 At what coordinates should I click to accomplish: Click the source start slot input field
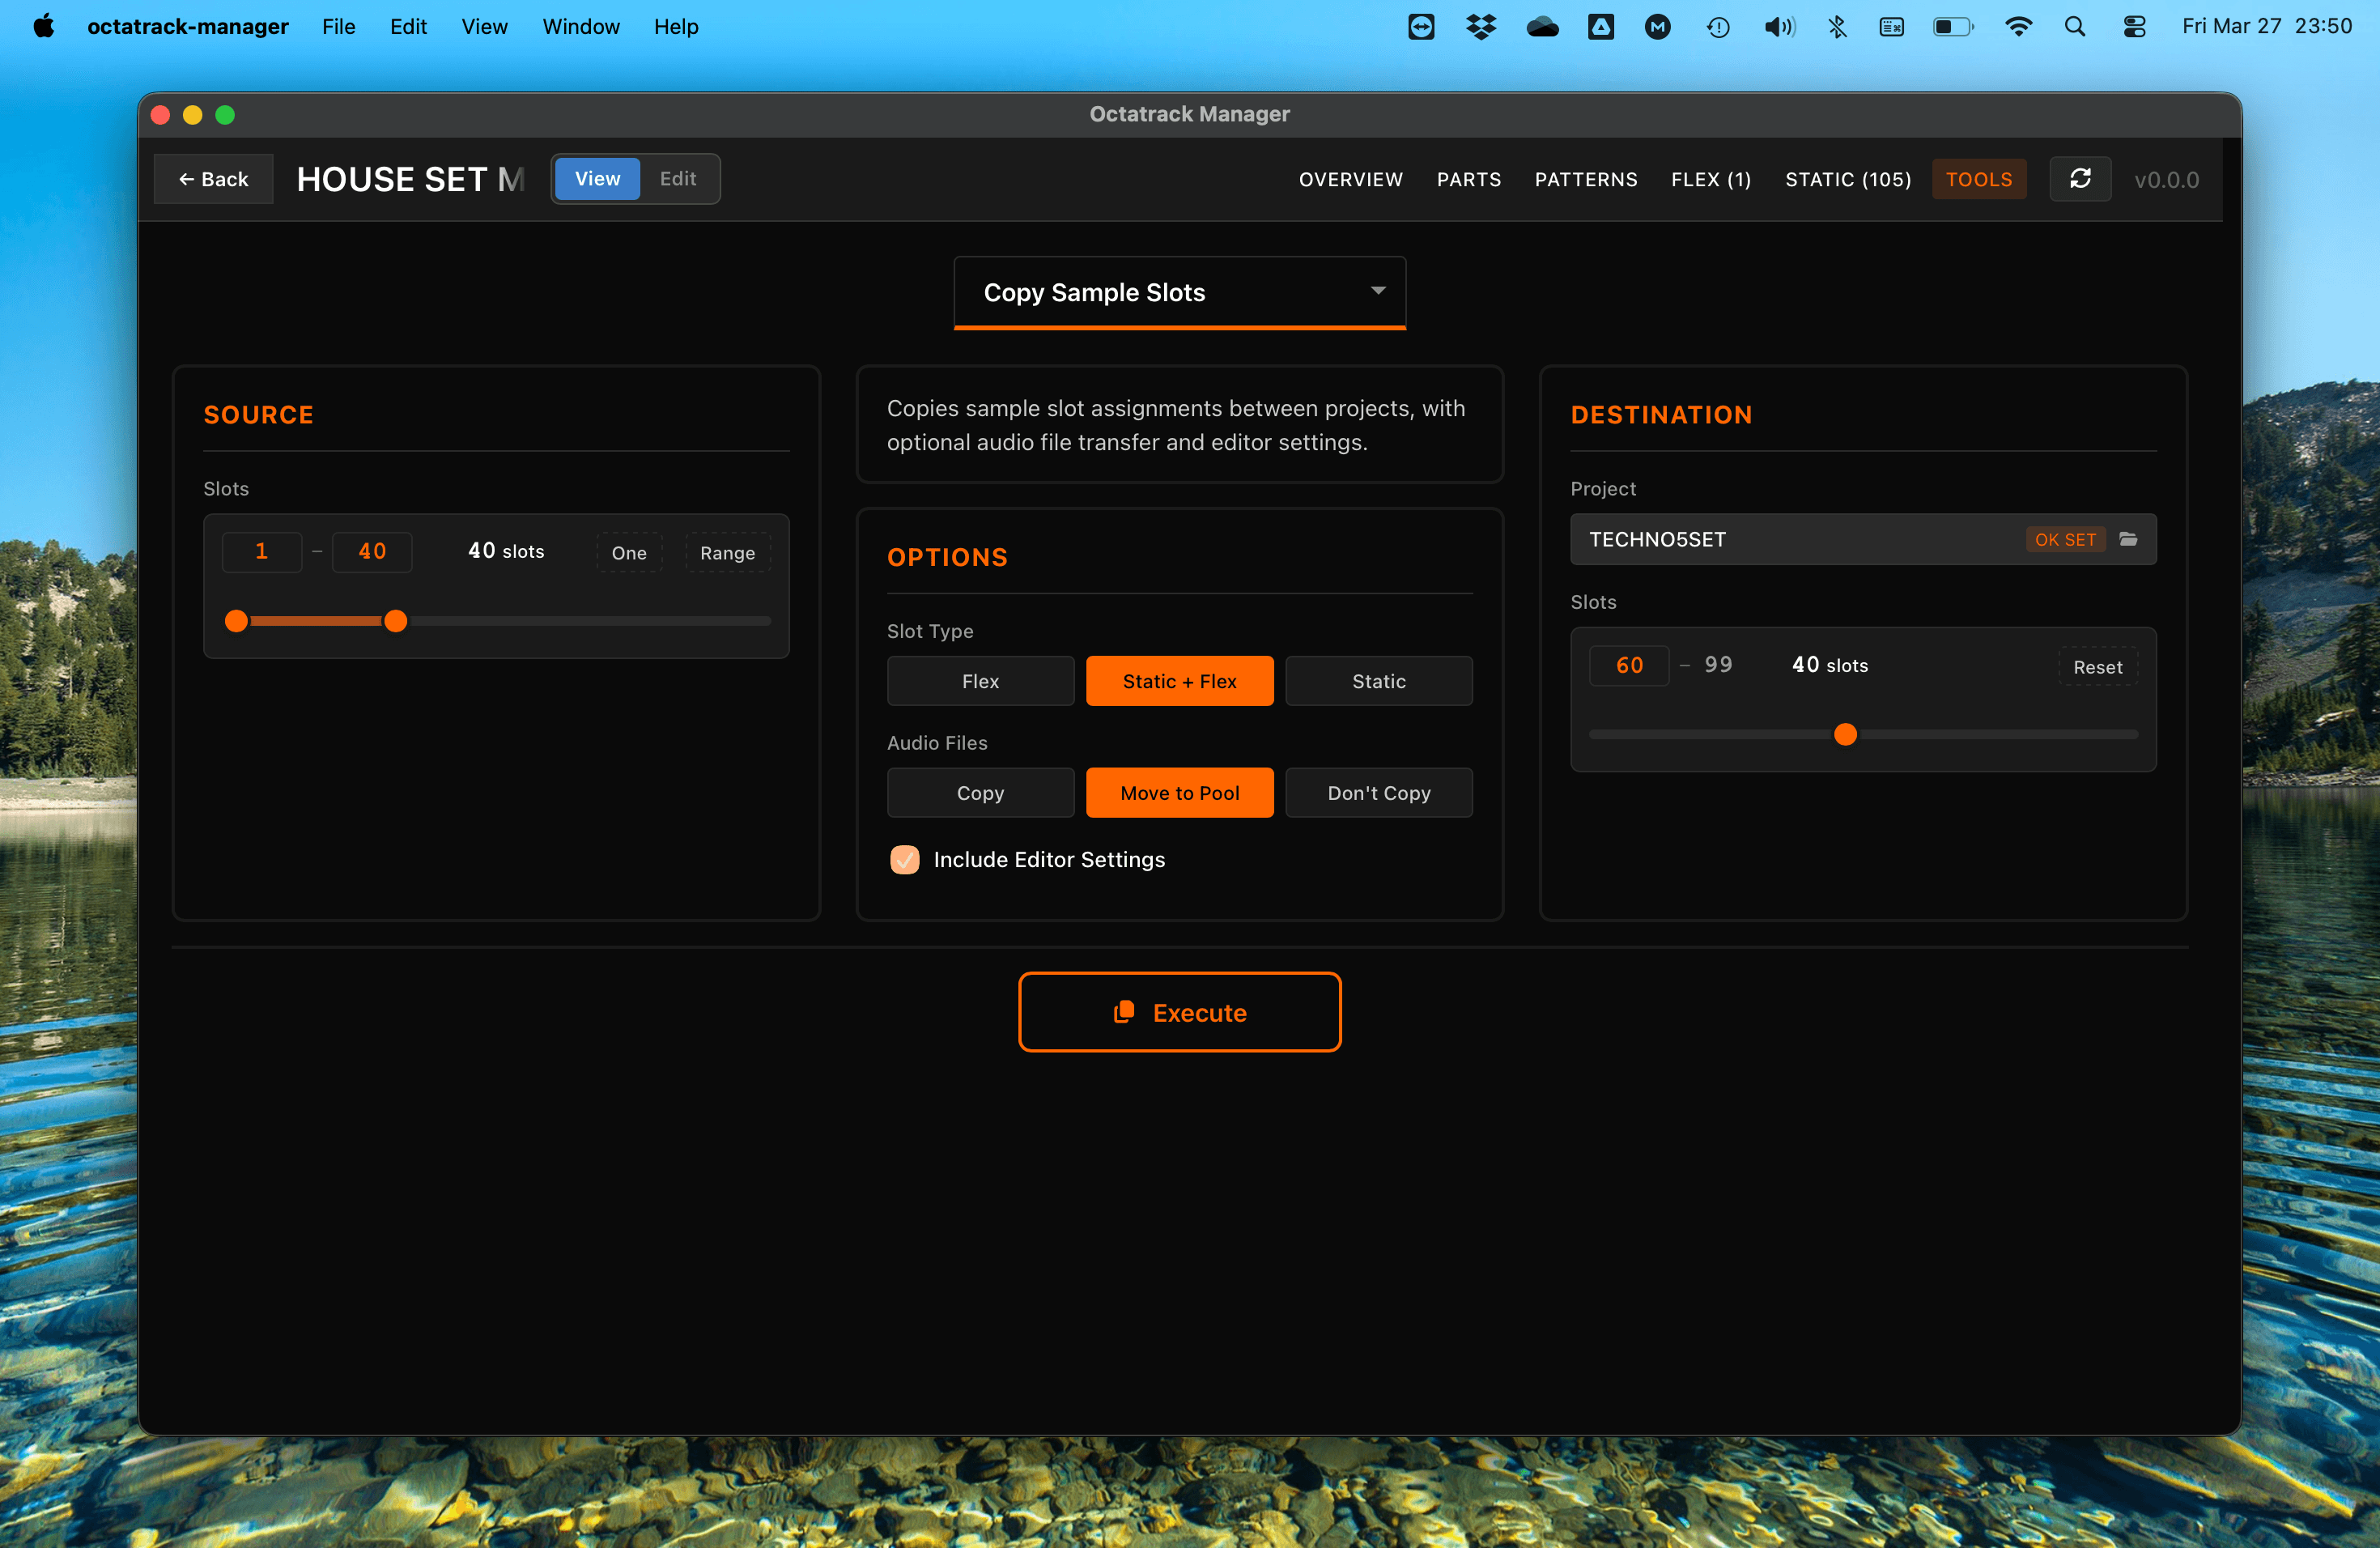coord(262,551)
